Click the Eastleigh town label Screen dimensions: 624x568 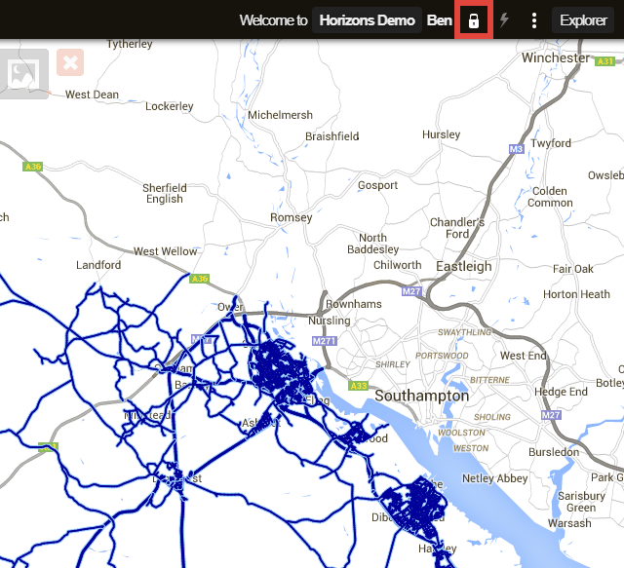(x=463, y=266)
